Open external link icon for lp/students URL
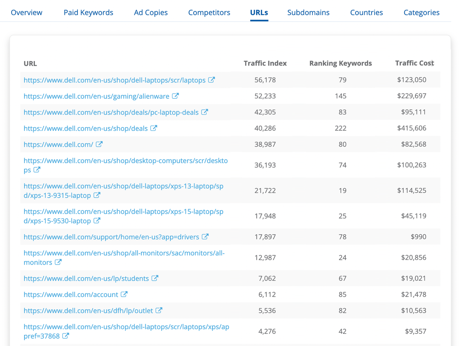The width and height of the screenshot is (461, 346). 155,278
